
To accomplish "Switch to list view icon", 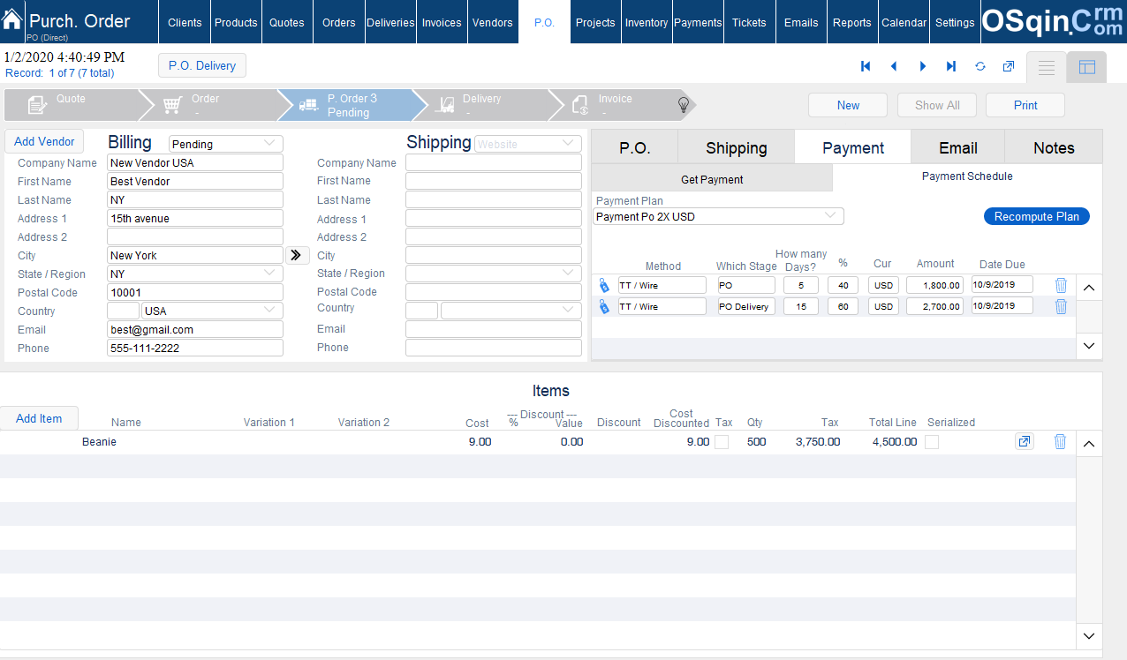I will [x=1047, y=68].
